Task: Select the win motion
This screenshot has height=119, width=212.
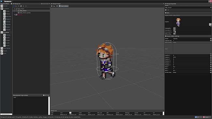Action: (x=154, y=113)
